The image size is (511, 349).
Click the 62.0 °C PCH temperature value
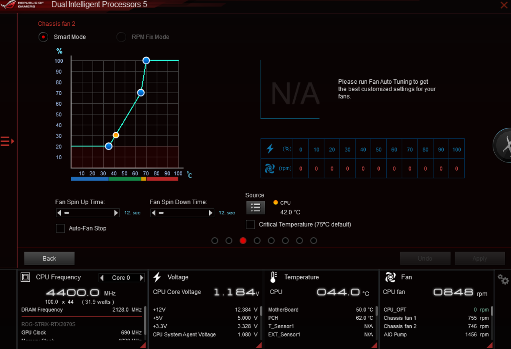click(364, 318)
